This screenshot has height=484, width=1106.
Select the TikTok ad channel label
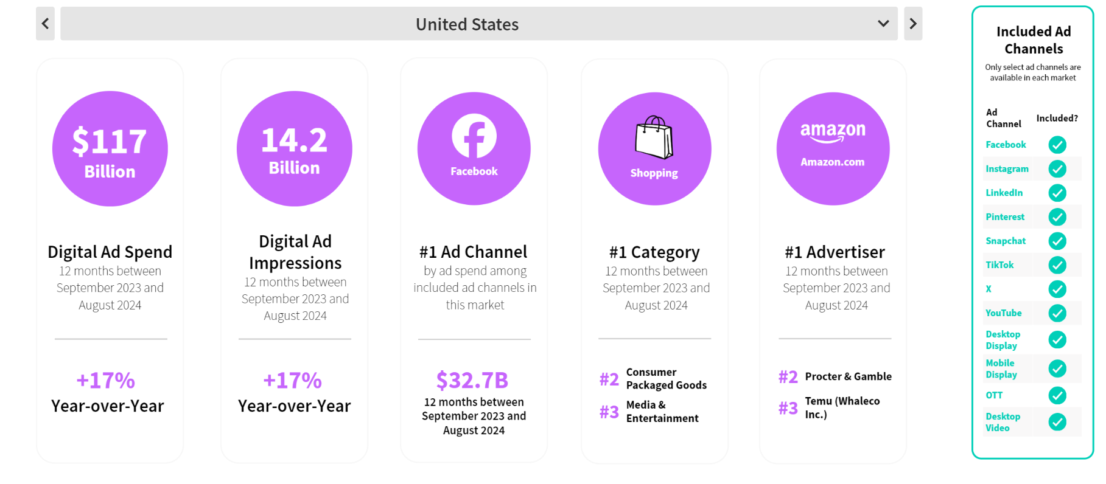pos(999,265)
